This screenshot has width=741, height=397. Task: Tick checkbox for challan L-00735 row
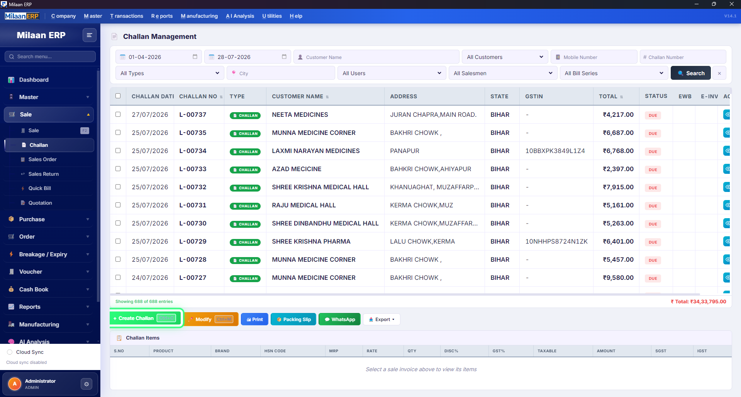click(x=118, y=133)
